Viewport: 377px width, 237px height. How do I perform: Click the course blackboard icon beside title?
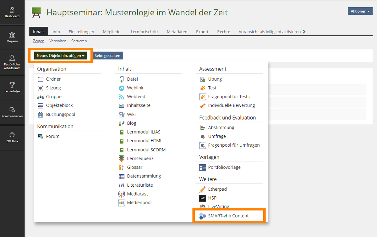click(36, 13)
